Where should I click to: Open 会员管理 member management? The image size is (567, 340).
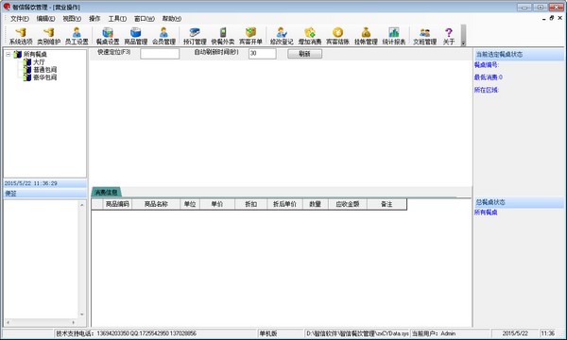coord(163,36)
